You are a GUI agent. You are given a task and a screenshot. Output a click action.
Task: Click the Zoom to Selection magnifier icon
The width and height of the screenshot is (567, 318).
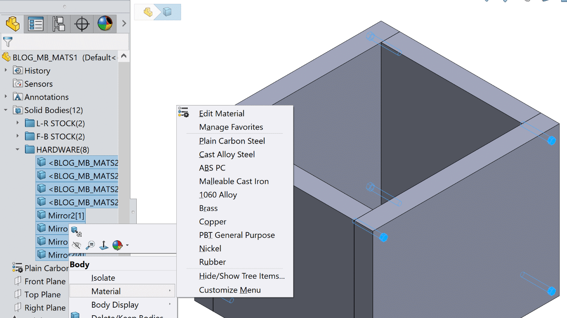click(90, 245)
